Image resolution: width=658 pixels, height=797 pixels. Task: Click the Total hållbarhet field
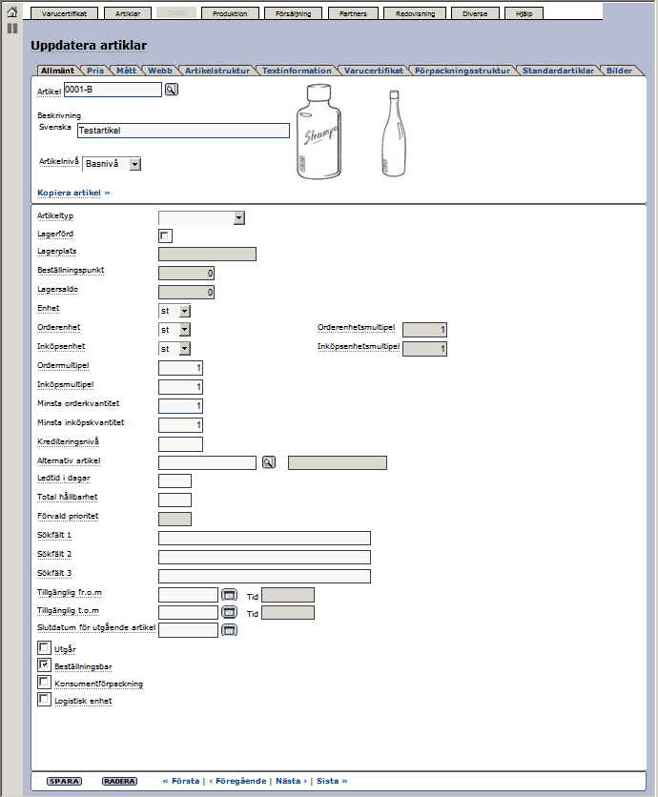(x=175, y=501)
